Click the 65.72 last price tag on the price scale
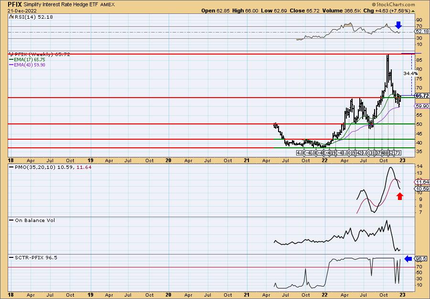The image size is (430, 299). (422, 96)
